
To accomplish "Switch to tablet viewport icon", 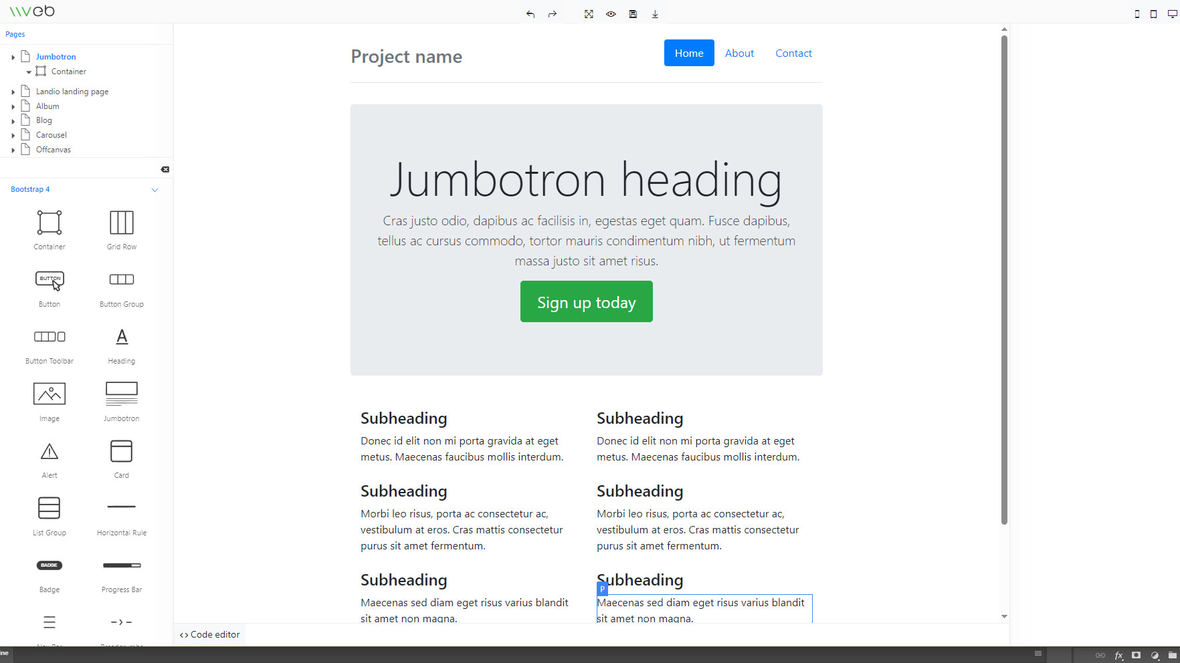I will click(x=1154, y=14).
